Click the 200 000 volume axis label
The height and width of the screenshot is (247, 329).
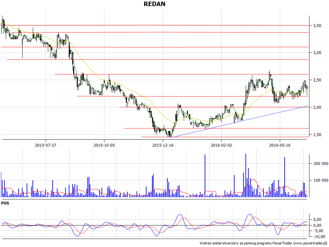[320, 164]
